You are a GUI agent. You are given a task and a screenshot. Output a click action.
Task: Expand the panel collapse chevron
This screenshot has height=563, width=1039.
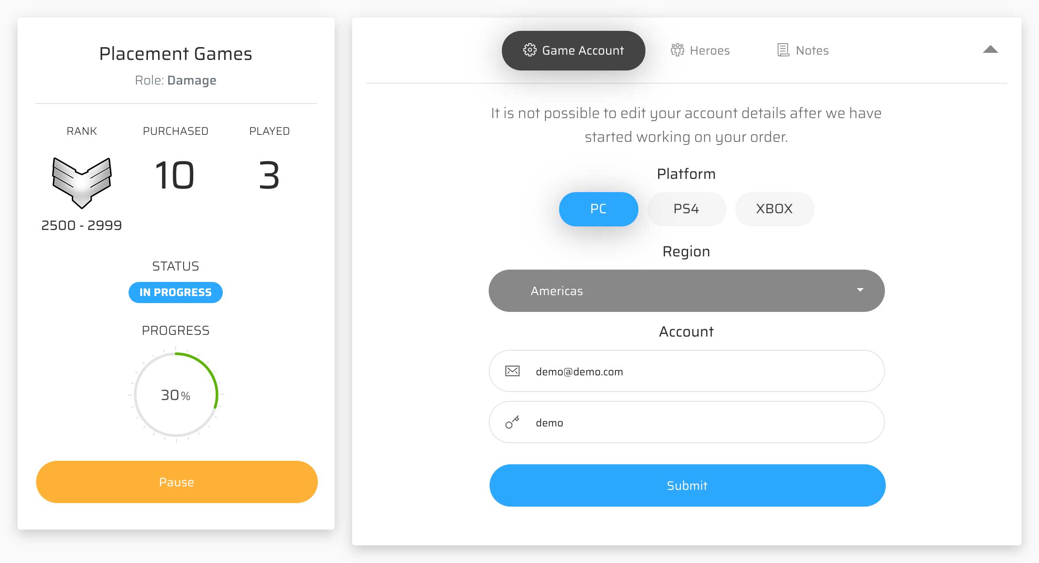tap(991, 50)
